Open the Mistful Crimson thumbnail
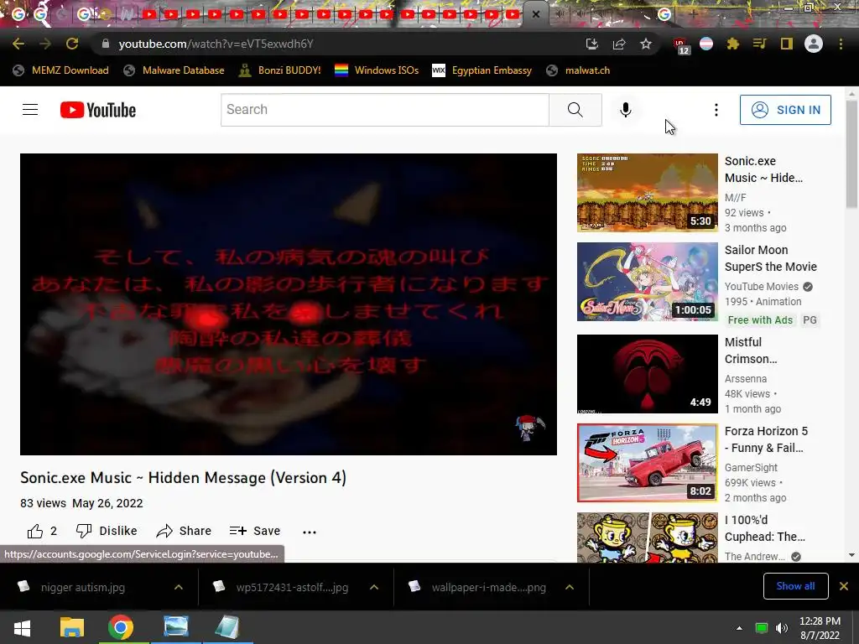 647,373
